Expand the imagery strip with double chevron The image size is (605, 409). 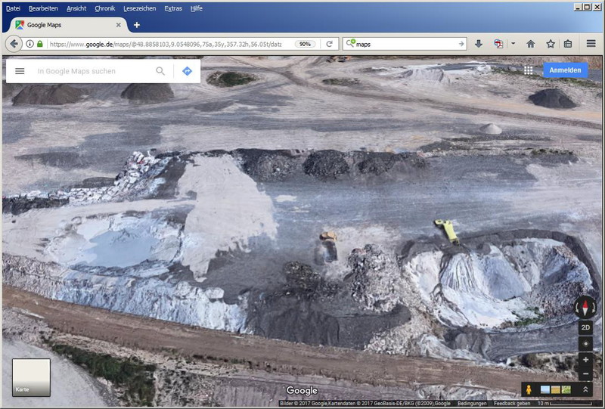point(585,389)
